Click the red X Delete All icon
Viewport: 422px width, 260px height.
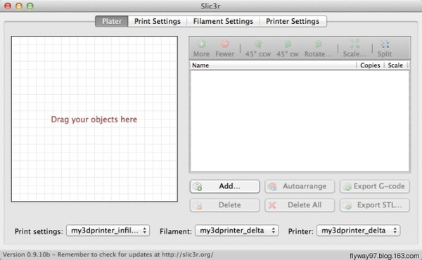[x=272, y=205]
